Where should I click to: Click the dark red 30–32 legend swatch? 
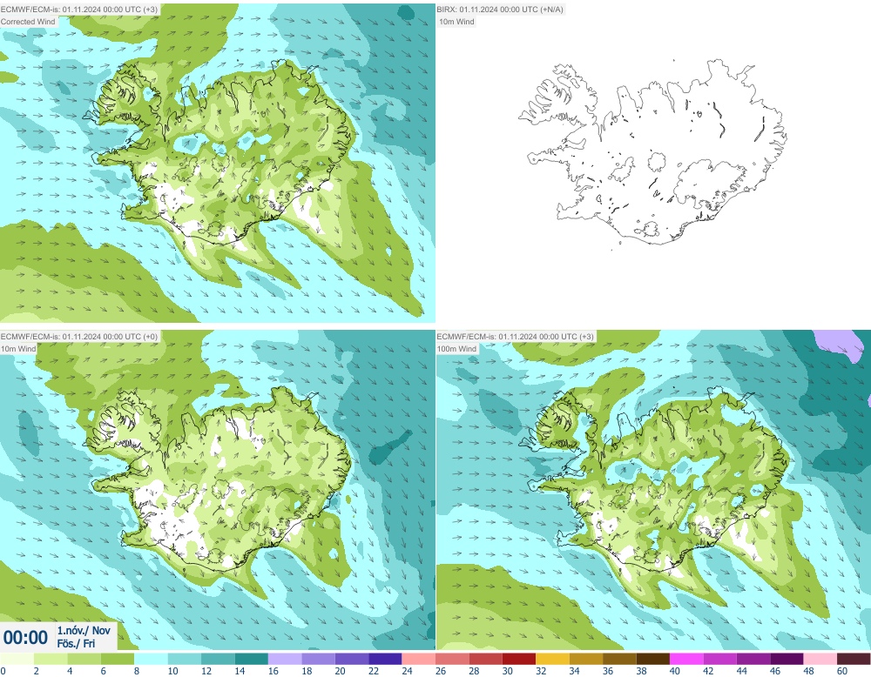(x=519, y=659)
